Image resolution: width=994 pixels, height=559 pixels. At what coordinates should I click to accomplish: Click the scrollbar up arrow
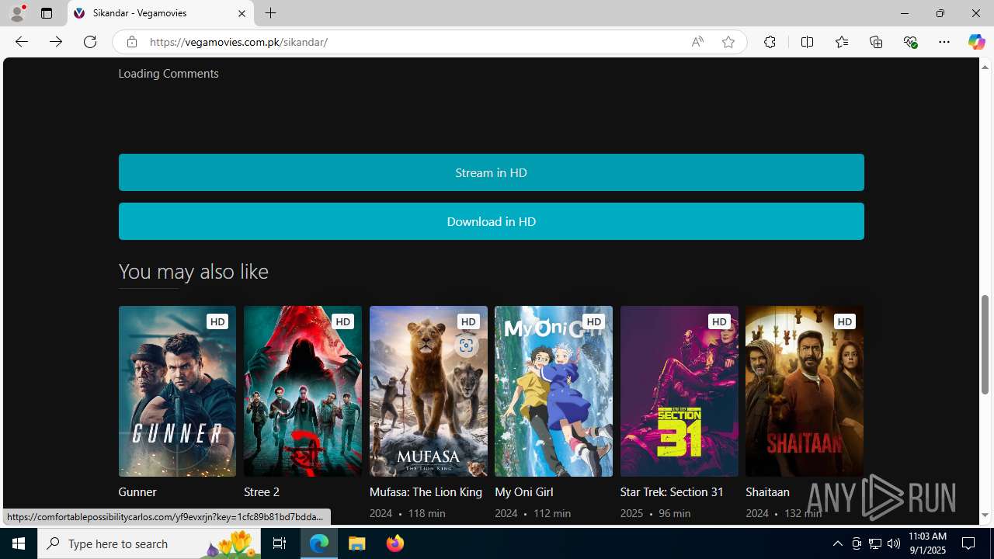pos(985,67)
